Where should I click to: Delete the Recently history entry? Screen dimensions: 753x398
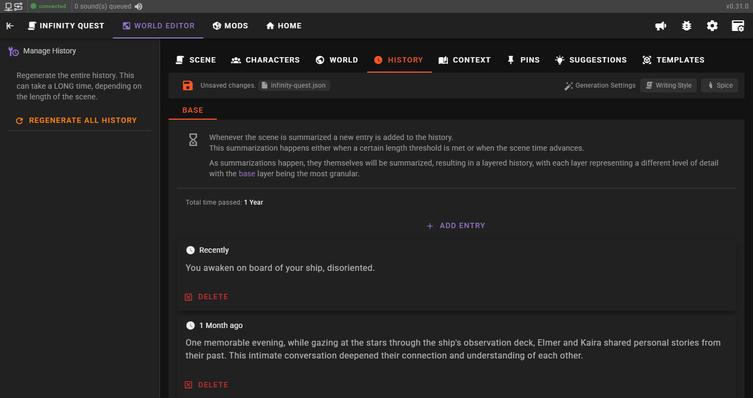(207, 297)
